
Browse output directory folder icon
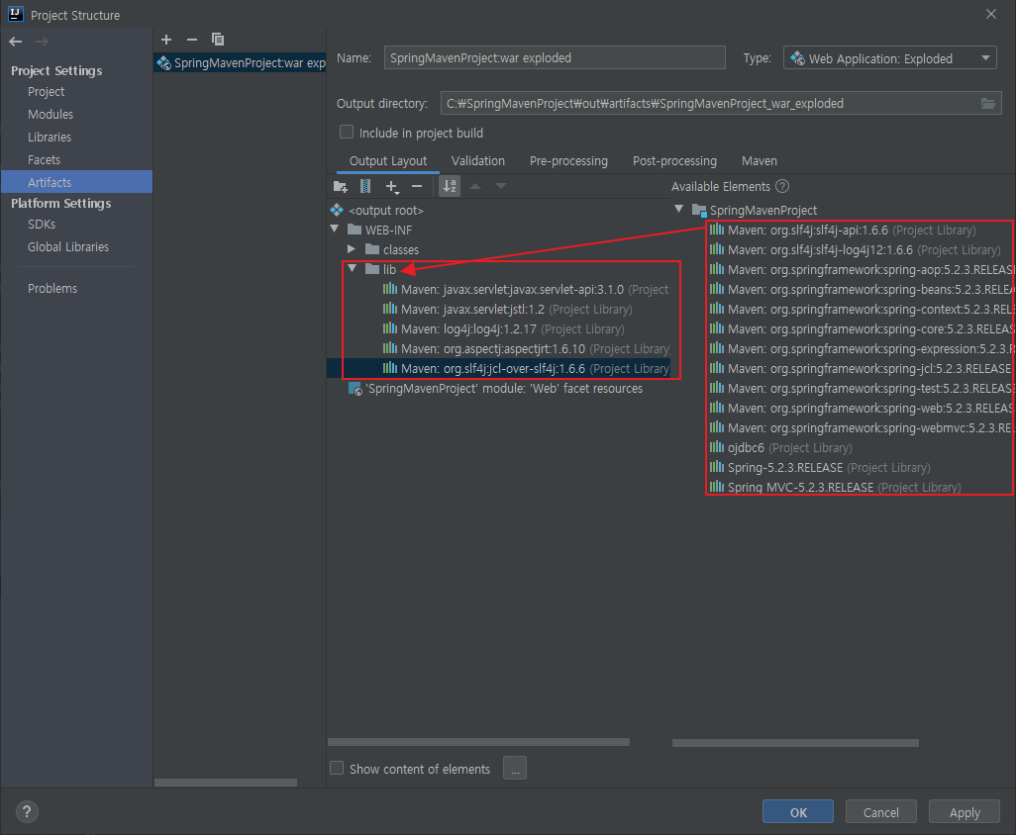pyautogui.click(x=988, y=104)
